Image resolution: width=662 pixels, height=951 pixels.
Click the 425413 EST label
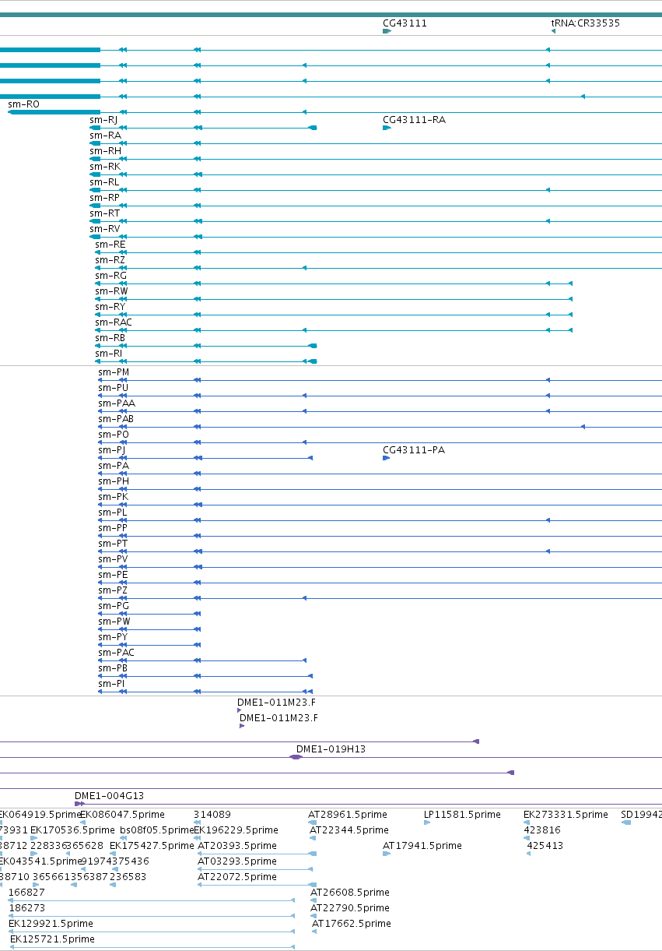(x=545, y=846)
